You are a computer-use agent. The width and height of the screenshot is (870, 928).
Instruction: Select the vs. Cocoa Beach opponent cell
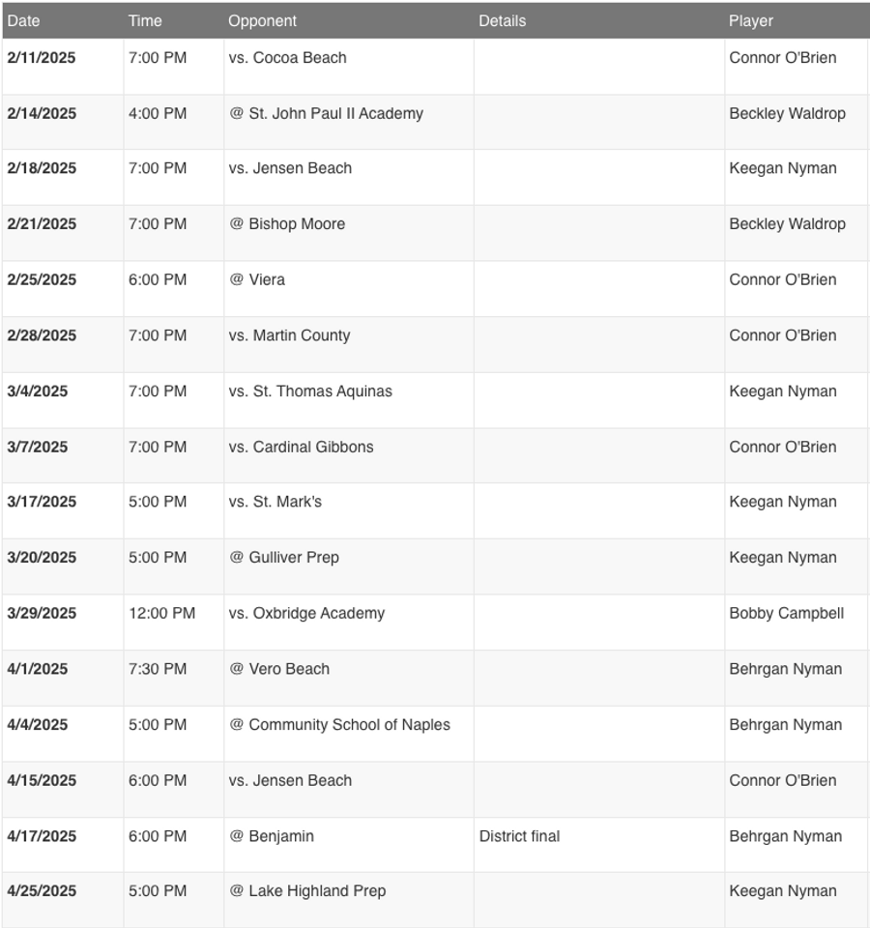(x=287, y=58)
